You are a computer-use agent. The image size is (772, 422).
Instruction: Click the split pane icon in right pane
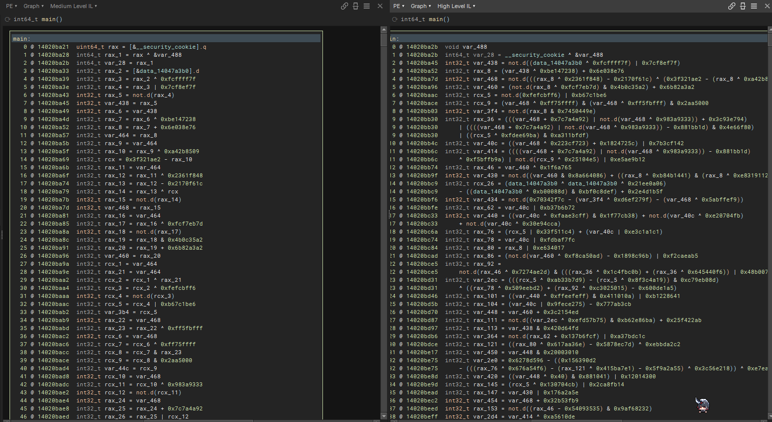click(743, 6)
